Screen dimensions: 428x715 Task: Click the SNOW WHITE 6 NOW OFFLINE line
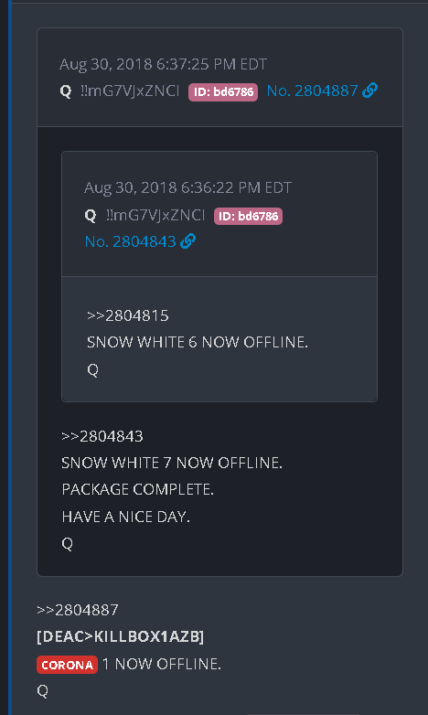198,342
